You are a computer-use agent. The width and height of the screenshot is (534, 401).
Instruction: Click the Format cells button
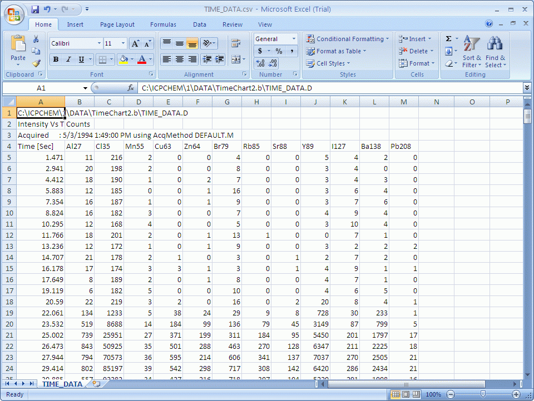click(417, 63)
